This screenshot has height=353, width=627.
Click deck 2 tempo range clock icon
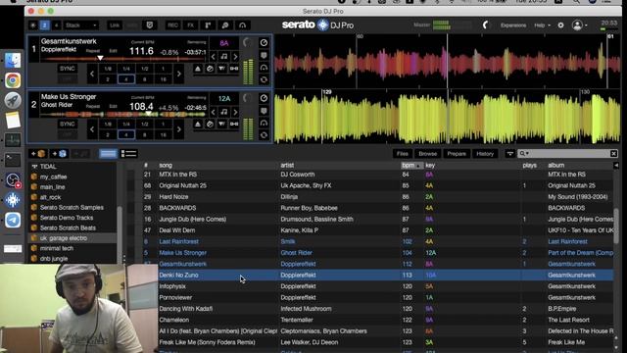pos(264,98)
